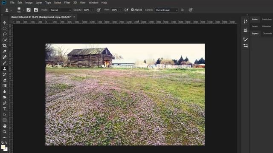273x153 pixels.
Task: Select the Clone Stamp tool in toolbar
Action: click(x=5, y=68)
